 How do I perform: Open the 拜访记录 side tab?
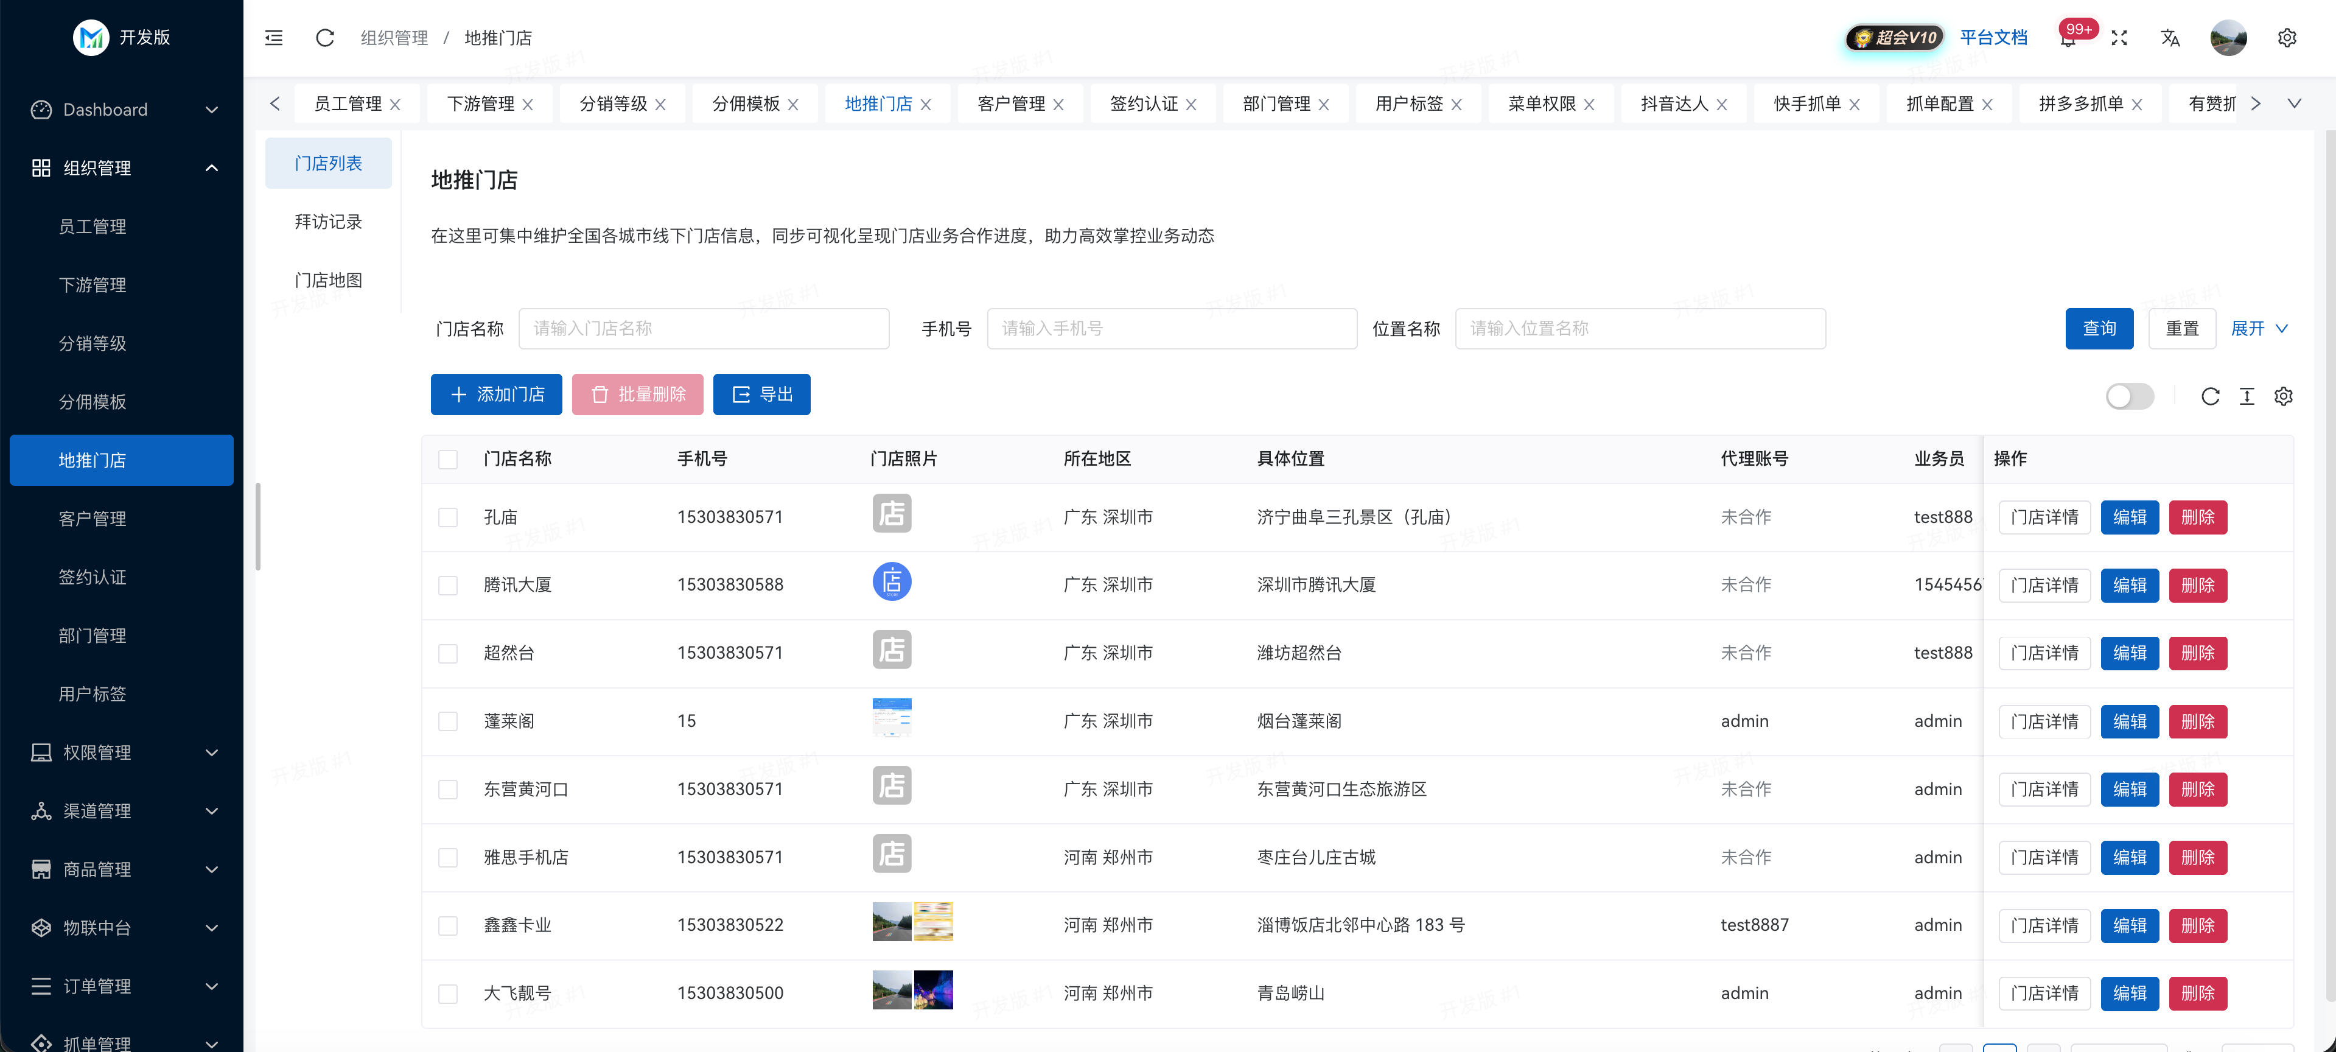328,222
